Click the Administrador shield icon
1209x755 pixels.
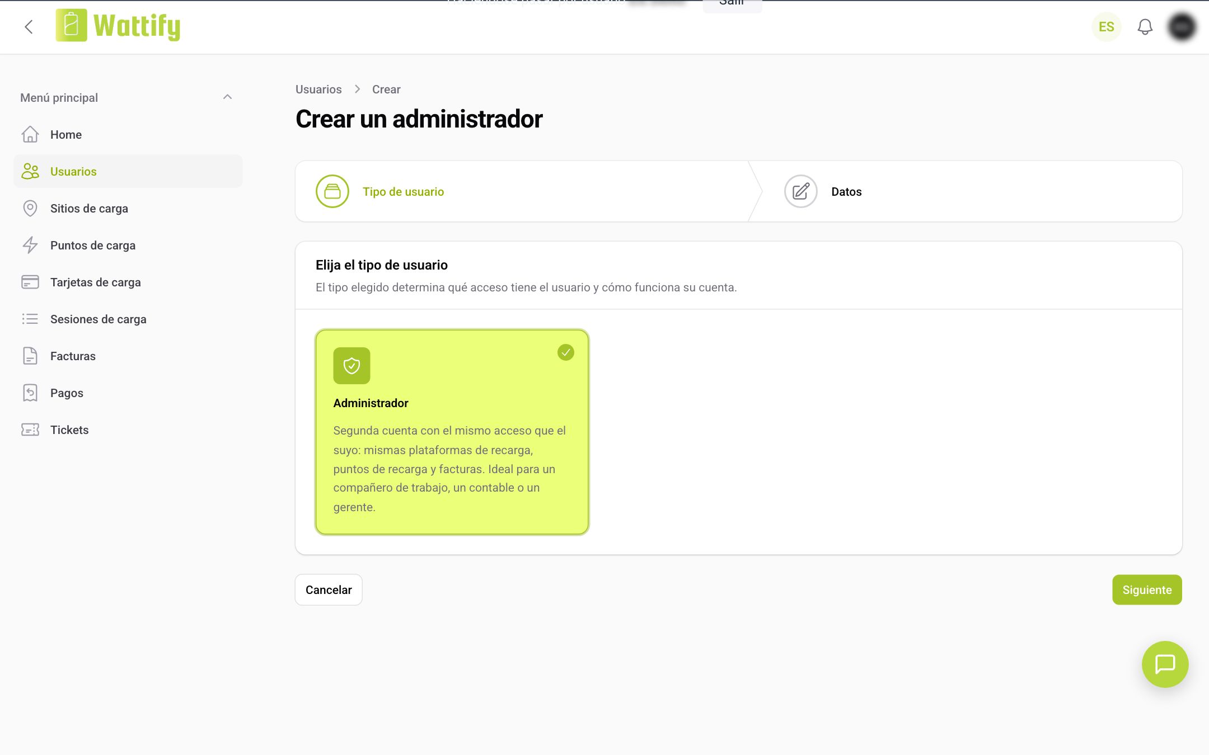pos(352,366)
